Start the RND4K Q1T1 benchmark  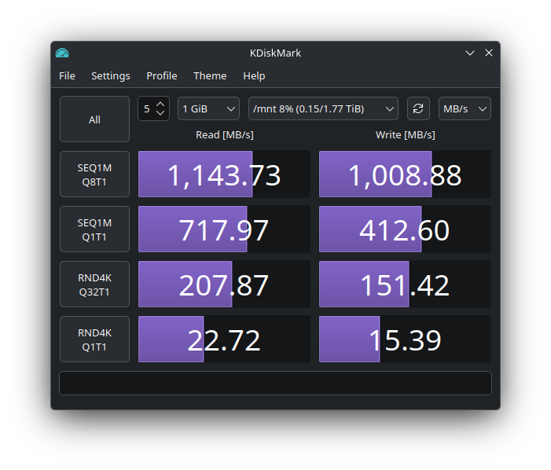coord(94,340)
